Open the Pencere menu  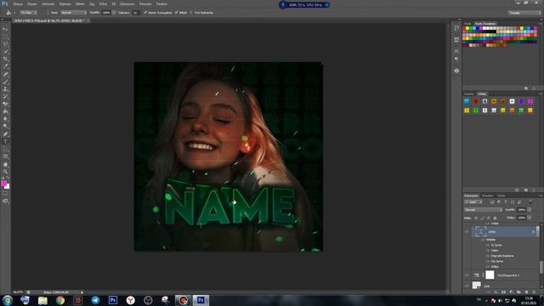point(145,4)
